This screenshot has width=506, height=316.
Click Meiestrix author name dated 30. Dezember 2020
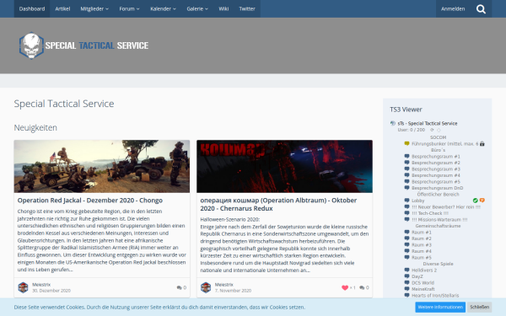[41, 285]
